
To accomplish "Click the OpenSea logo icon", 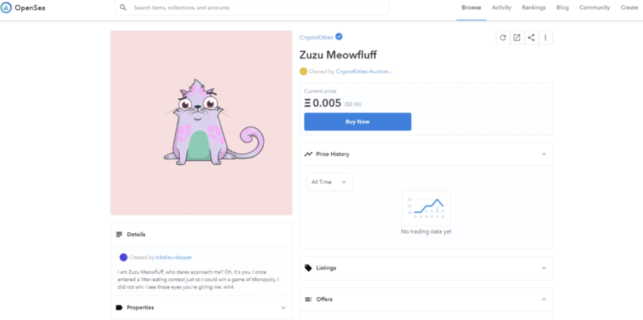I will 6,7.
